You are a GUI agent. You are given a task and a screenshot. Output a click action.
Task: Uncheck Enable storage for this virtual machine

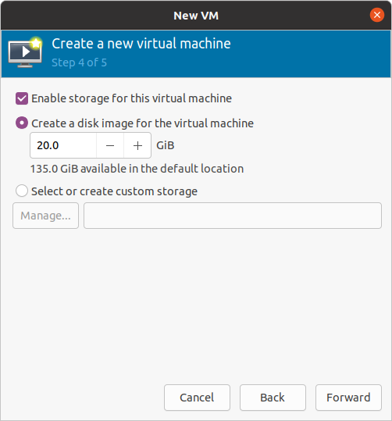(22, 98)
